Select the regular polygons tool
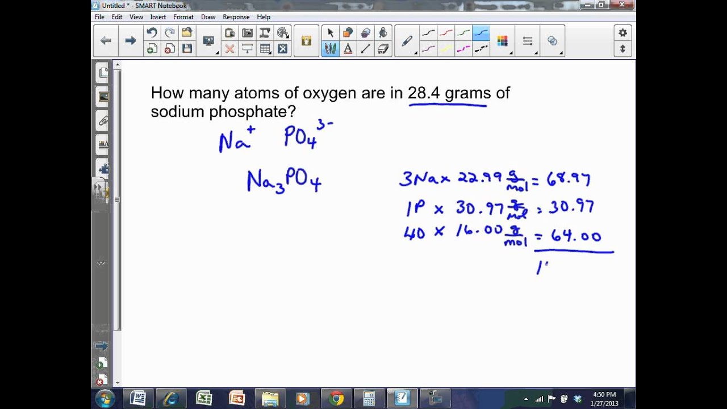The width and height of the screenshot is (727, 409). pyautogui.click(x=365, y=33)
